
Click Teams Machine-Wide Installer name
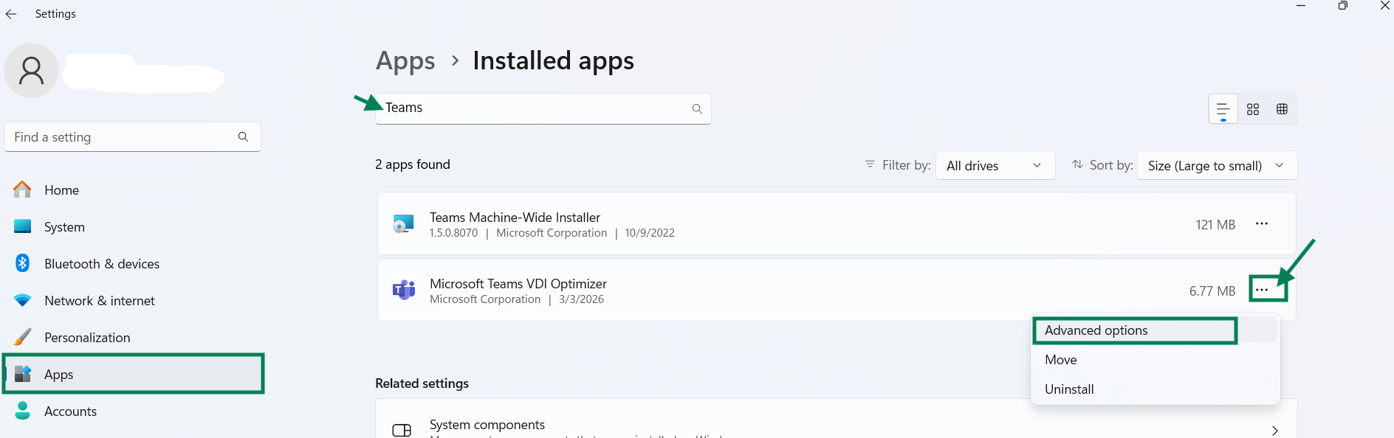515,218
